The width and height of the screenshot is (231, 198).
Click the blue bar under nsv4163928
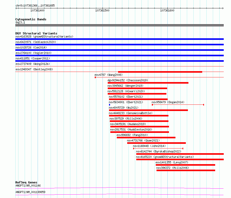[x=119, y=39]
